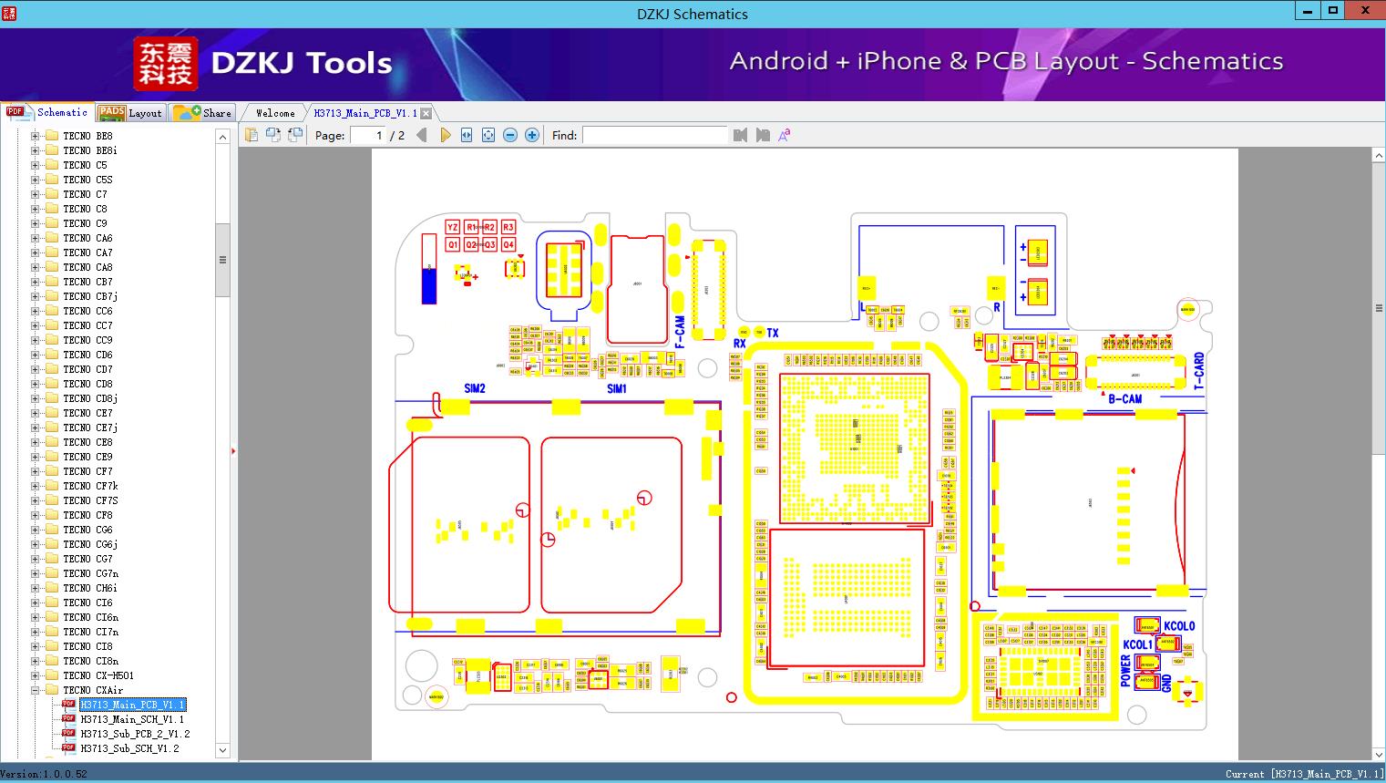Click the tree panel scroll up arrow
Screen dimensions: 1386x783
pos(222,137)
